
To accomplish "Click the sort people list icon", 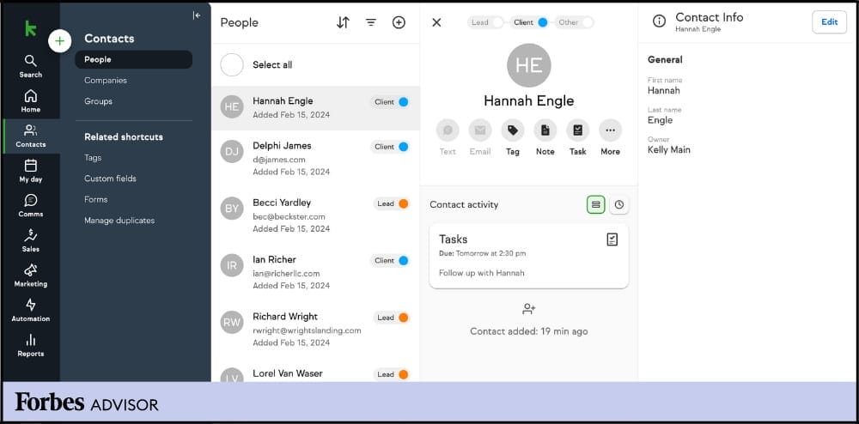I will pyautogui.click(x=343, y=22).
